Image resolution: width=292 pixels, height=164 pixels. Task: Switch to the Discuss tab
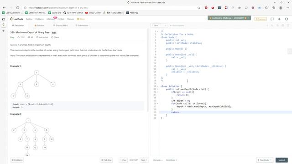61,26
